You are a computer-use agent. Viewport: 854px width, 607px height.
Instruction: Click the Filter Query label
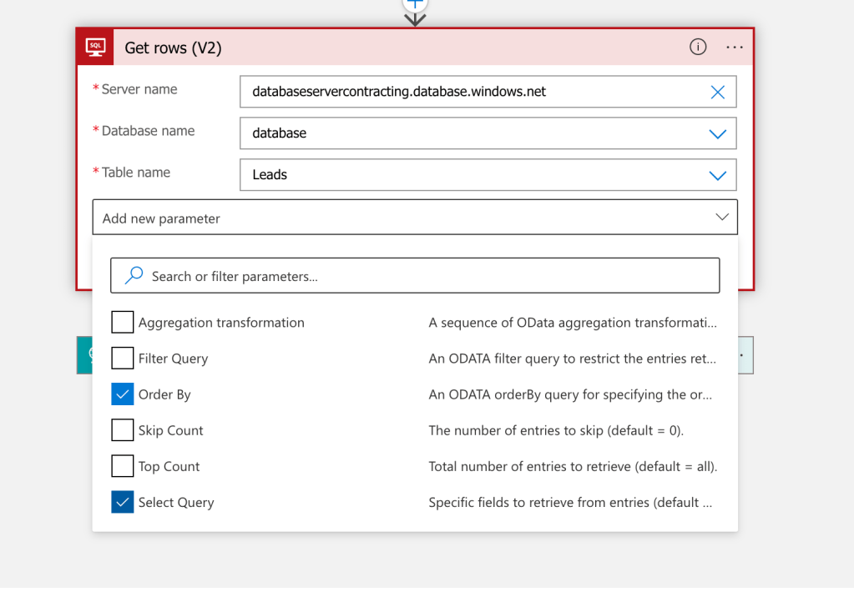(173, 359)
